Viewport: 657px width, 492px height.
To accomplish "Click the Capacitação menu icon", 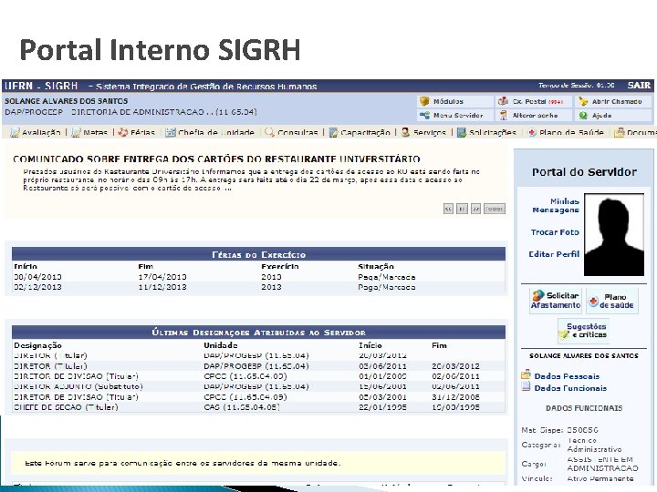I will (x=334, y=133).
